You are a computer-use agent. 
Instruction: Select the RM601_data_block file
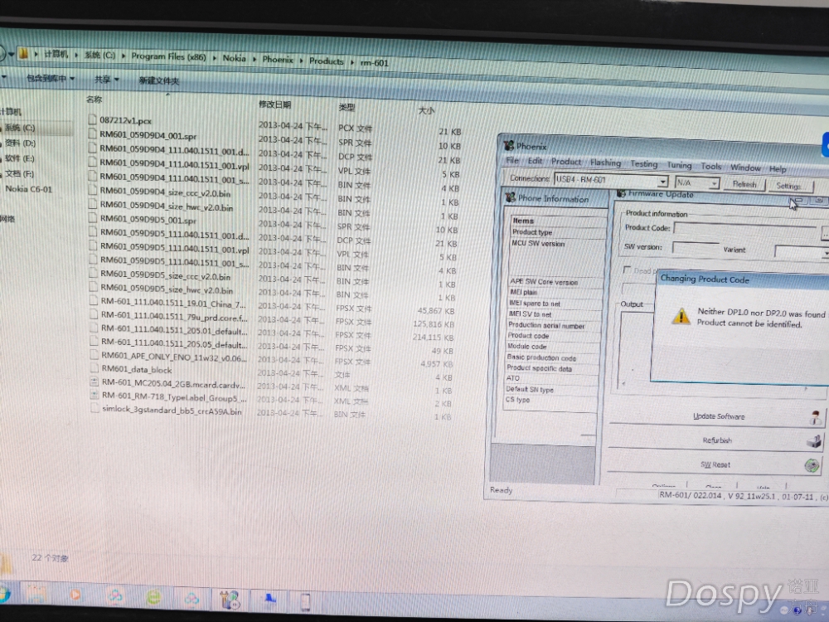tap(136, 369)
